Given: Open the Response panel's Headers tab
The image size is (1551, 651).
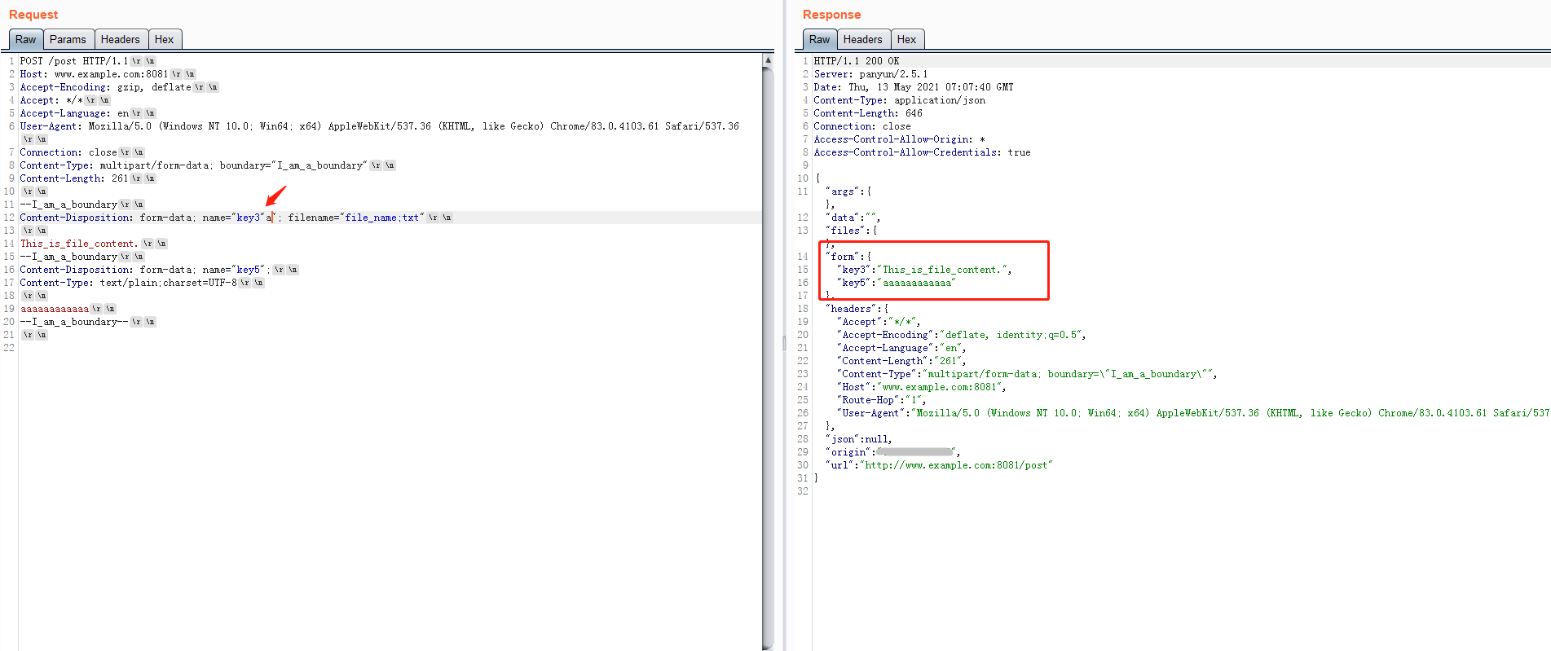Looking at the screenshot, I should pos(862,39).
